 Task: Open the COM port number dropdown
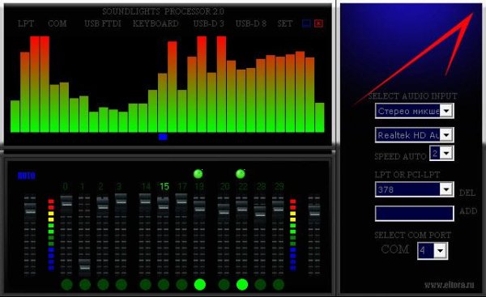coord(440,251)
